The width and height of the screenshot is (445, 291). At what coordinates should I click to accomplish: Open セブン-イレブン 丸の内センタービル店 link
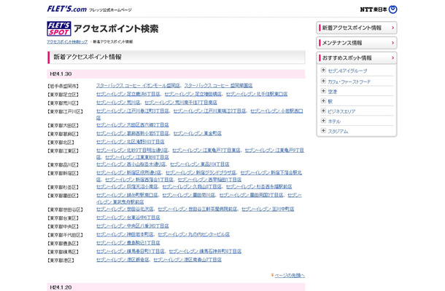click(x=193, y=235)
